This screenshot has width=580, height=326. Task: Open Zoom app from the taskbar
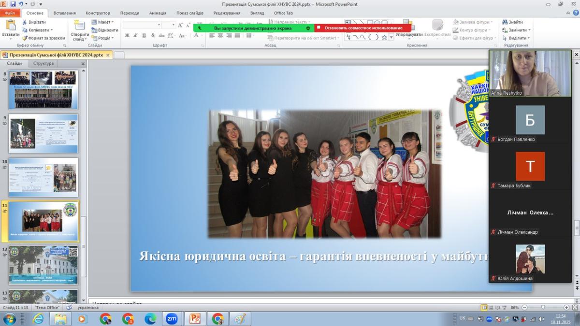[172, 319]
